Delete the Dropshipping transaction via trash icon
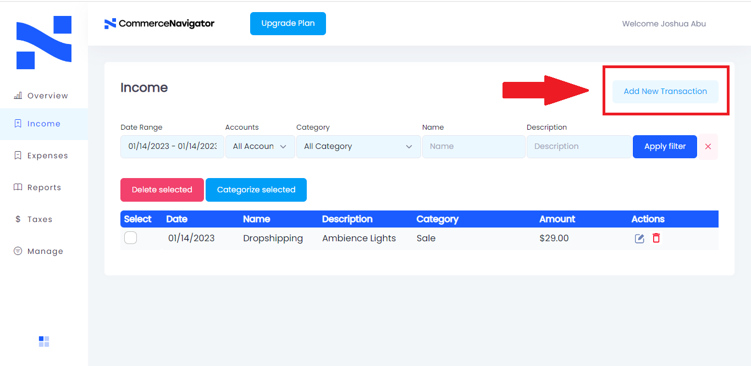The image size is (751, 366). coord(656,238)
